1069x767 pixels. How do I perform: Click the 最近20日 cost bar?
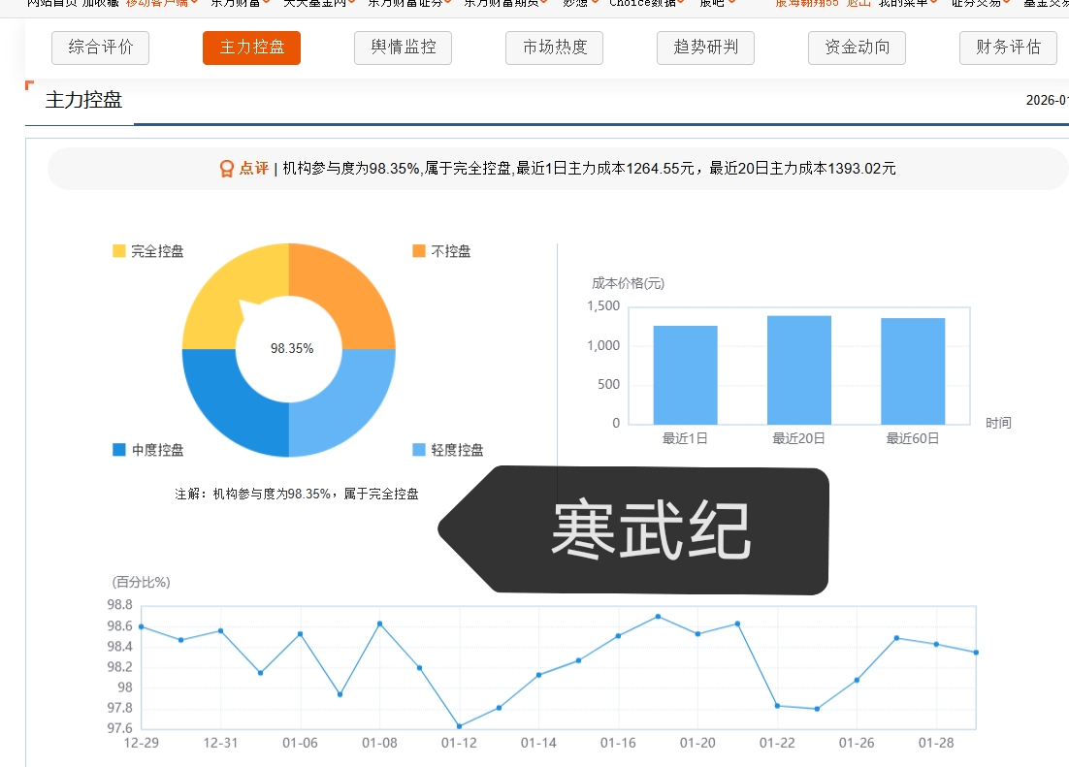pyautogui.click(x=799, y=370)
